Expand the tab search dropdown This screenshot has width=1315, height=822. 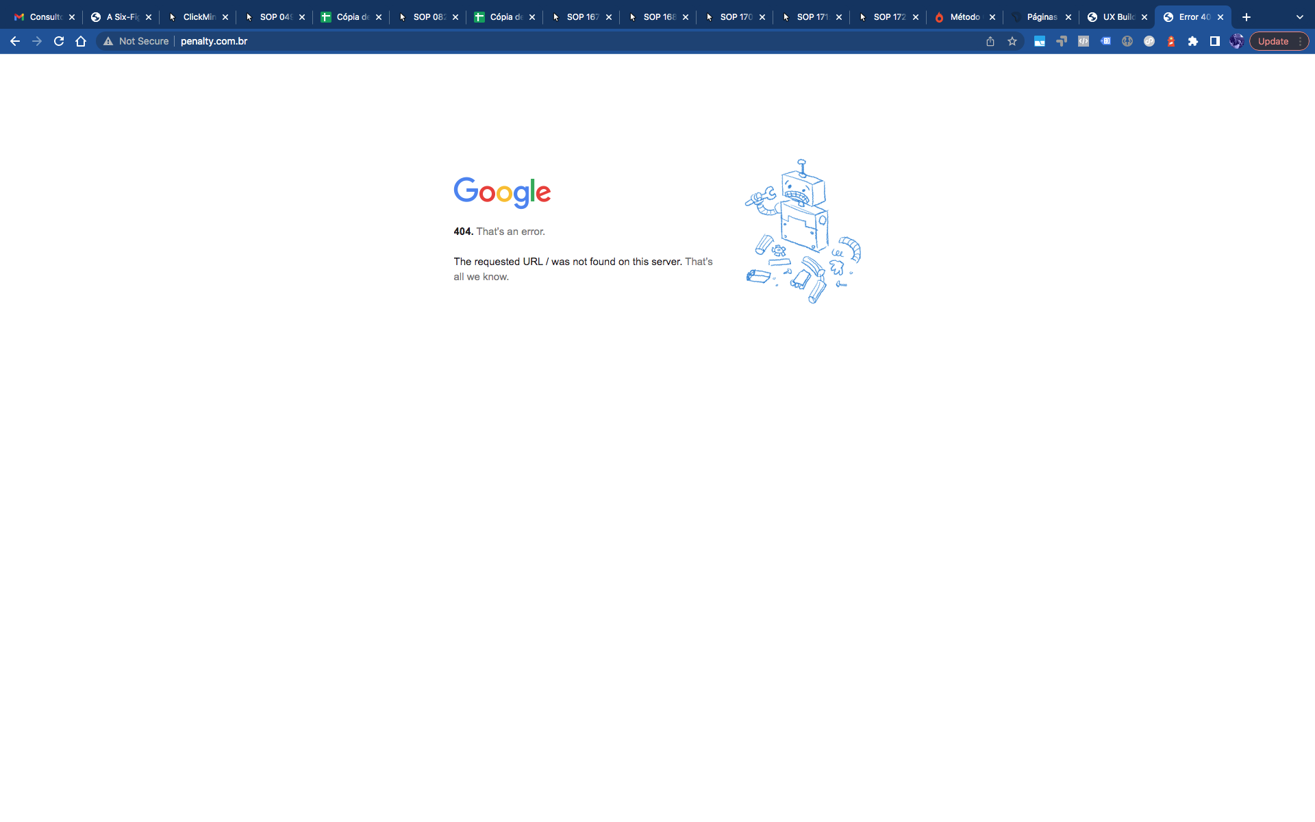[x=1299, y=17]
